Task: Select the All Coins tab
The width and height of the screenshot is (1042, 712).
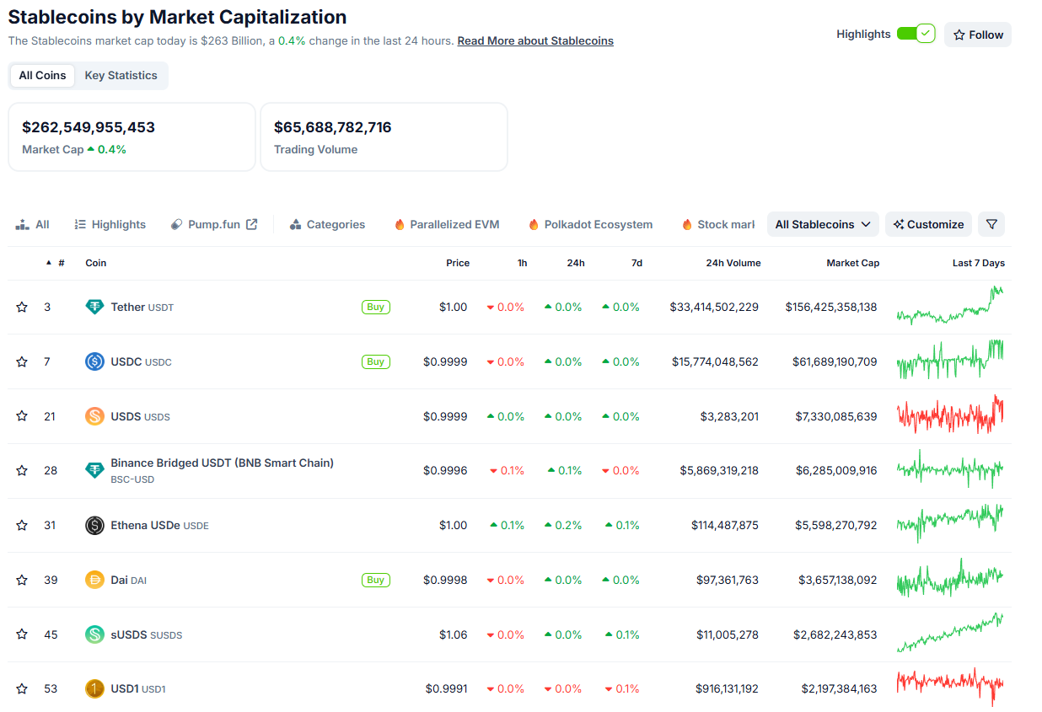Action: point(42,75)
